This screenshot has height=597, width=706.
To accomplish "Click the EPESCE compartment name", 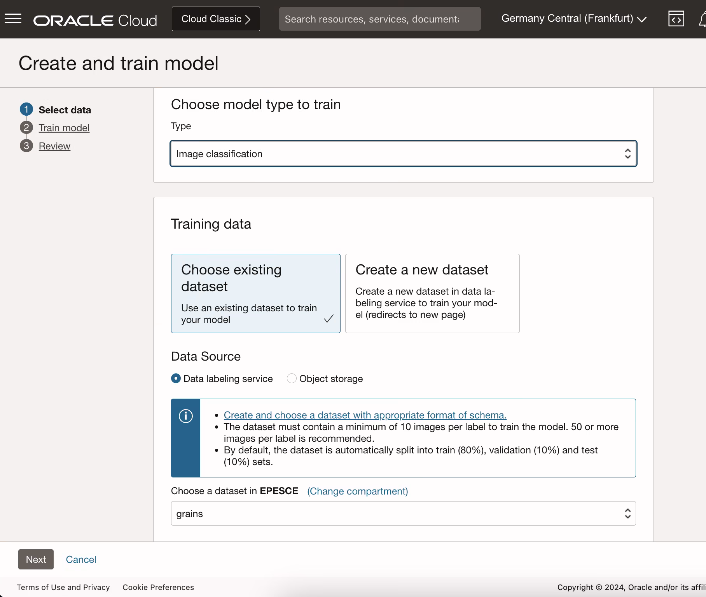I will [x=279, y=491].
